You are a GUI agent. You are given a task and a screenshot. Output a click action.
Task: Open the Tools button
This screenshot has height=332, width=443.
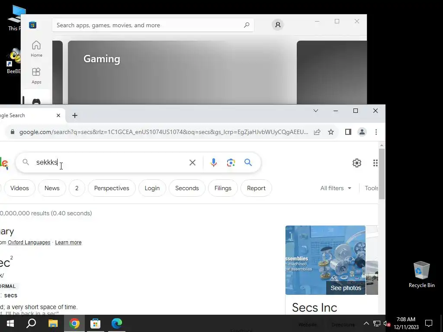(371, 188)
